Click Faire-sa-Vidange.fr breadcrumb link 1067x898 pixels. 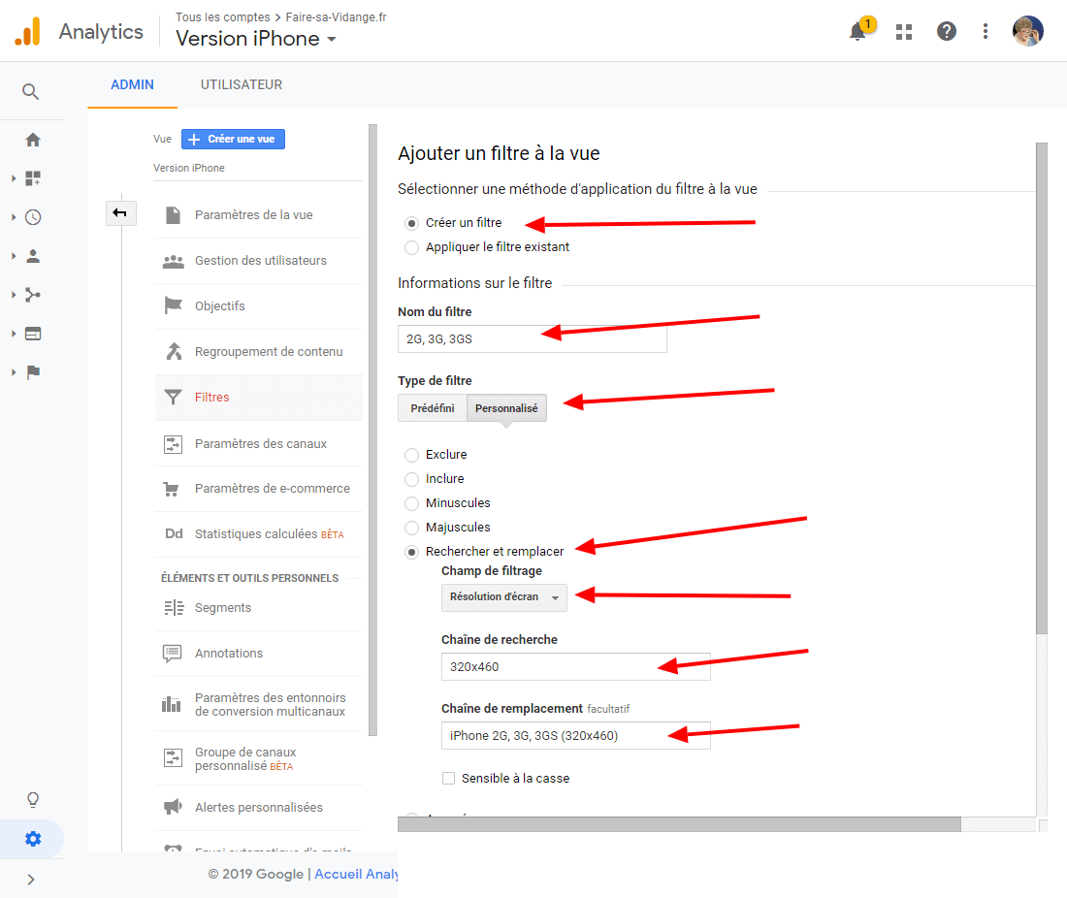[x=337, y=17]
